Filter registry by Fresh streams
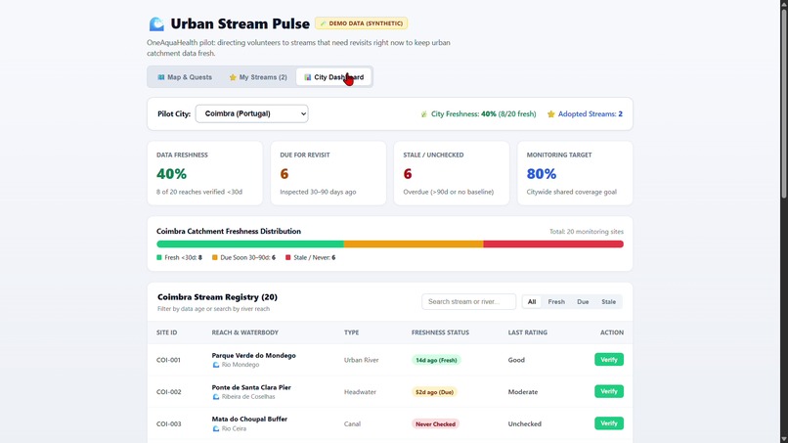Viewport: 788px width, 443px height. click(x=556, y=302)
